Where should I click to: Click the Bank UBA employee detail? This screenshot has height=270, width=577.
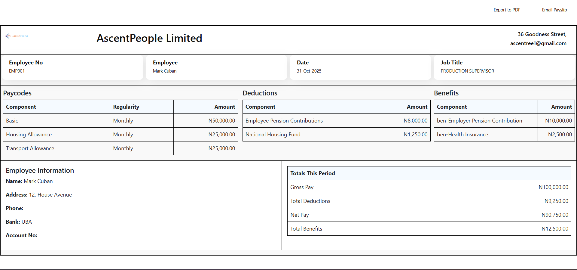(19, 222)
